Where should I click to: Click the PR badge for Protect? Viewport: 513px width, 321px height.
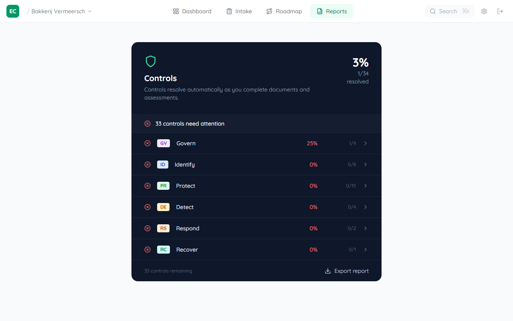(163, 186)
